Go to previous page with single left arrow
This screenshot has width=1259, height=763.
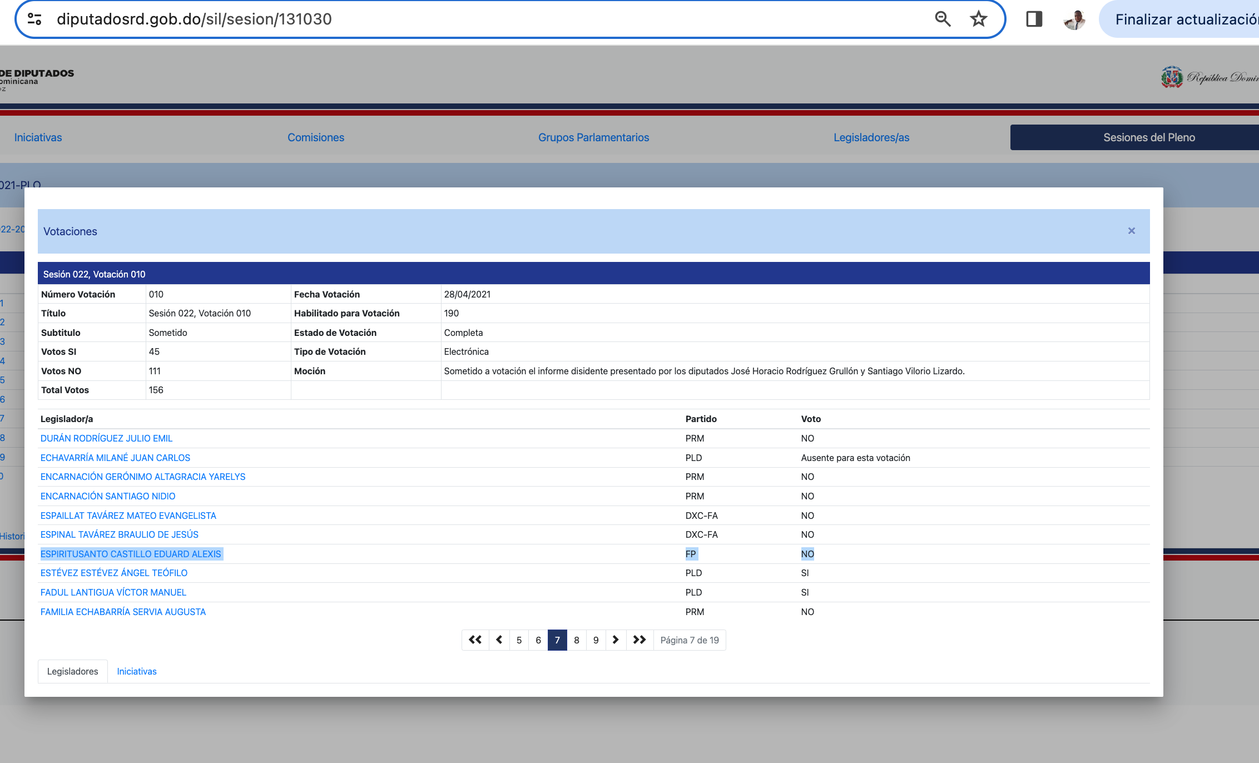(499, 640)
